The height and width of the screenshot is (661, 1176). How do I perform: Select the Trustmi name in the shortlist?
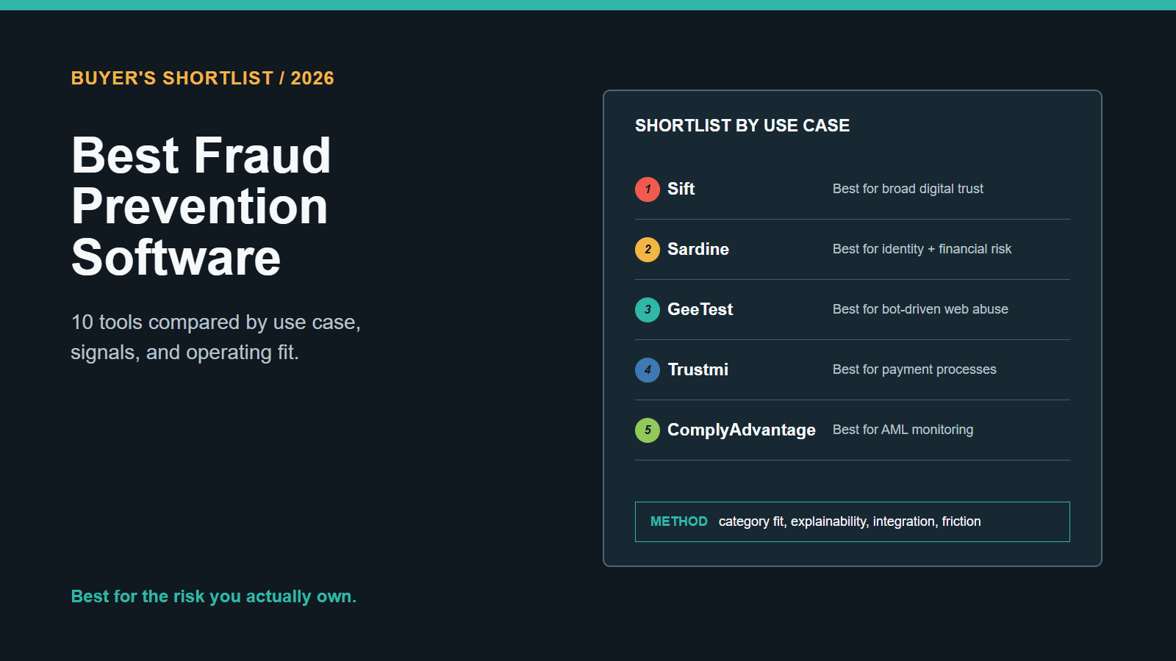click(698, 369)
